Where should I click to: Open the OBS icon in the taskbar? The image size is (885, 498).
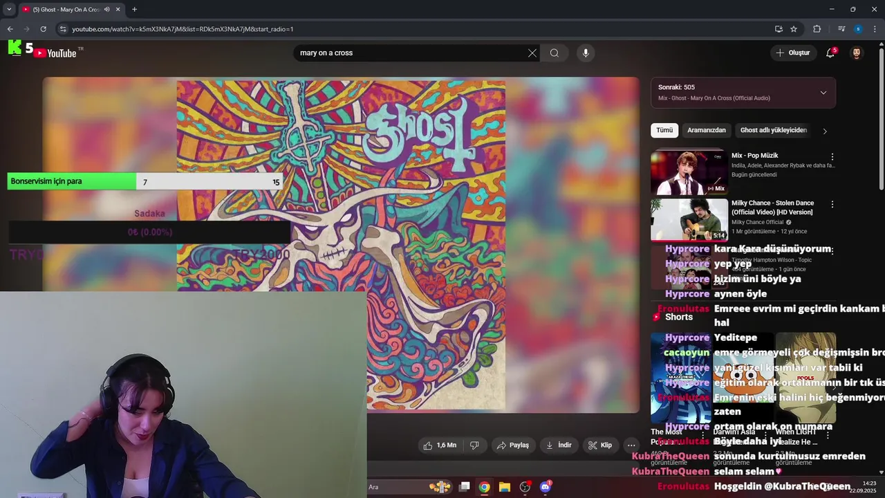click(x=525, y=487)
